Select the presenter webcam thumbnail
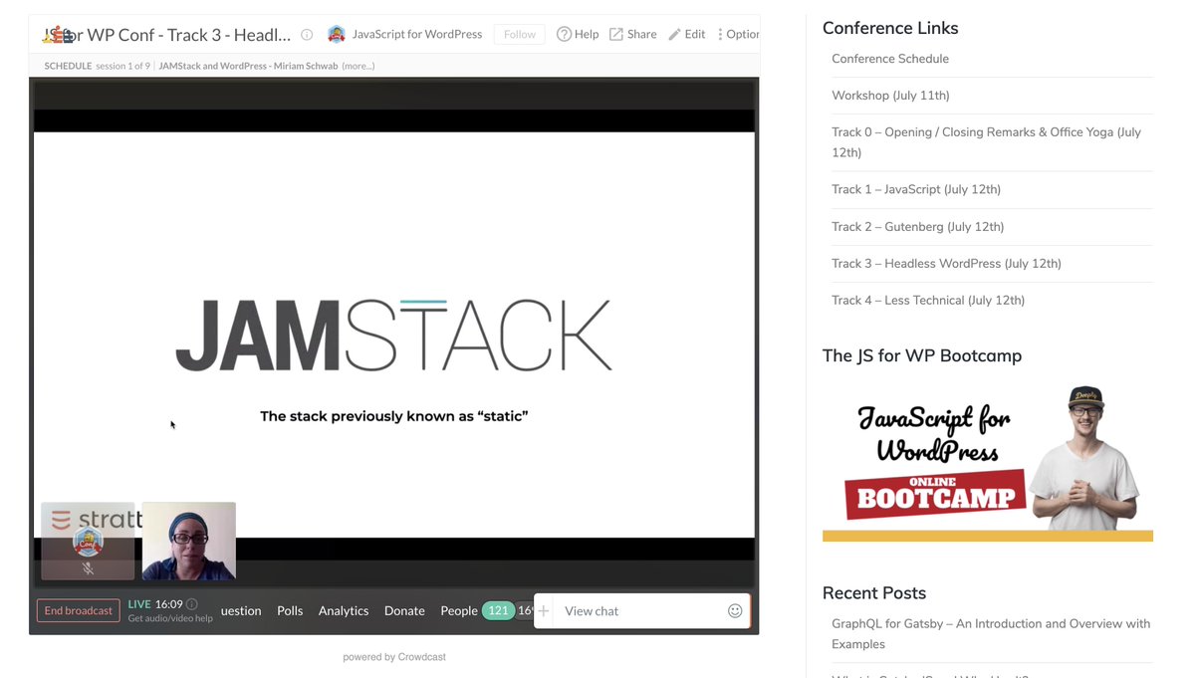The width and height of the screenshot is (1195, 678). (189, 541)
